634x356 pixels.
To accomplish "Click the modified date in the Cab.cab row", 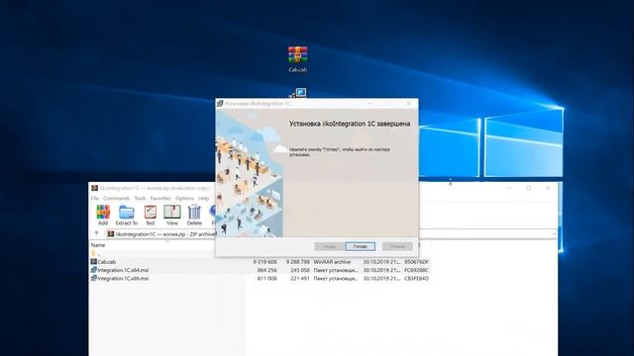I will (x=381, y=262).
